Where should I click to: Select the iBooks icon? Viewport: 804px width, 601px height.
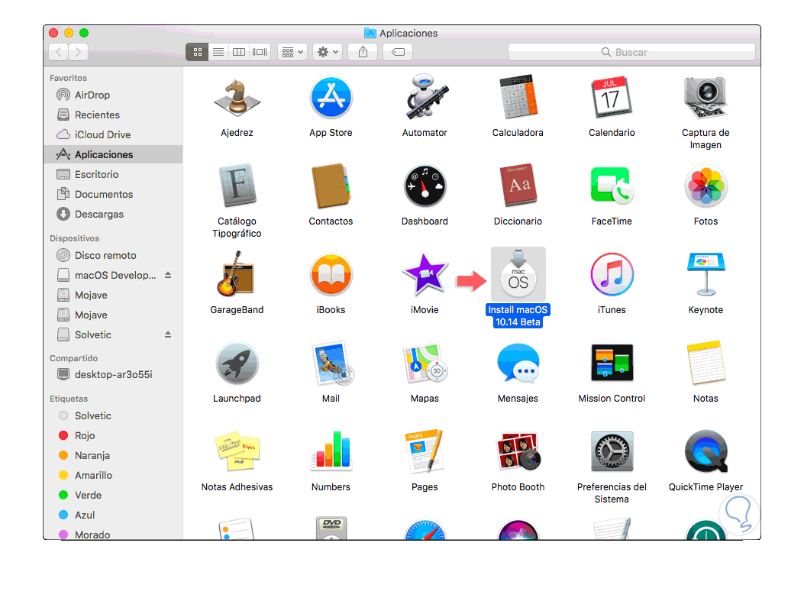tap(331, 274)
